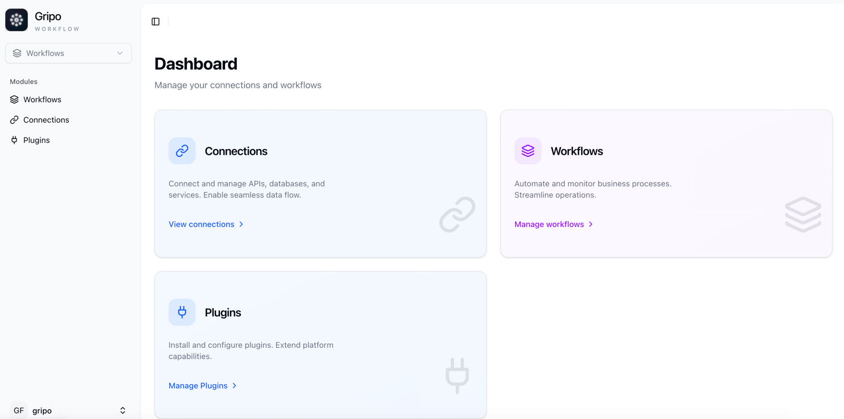Open Plugins from the sidebar menu

click(36, 140)
